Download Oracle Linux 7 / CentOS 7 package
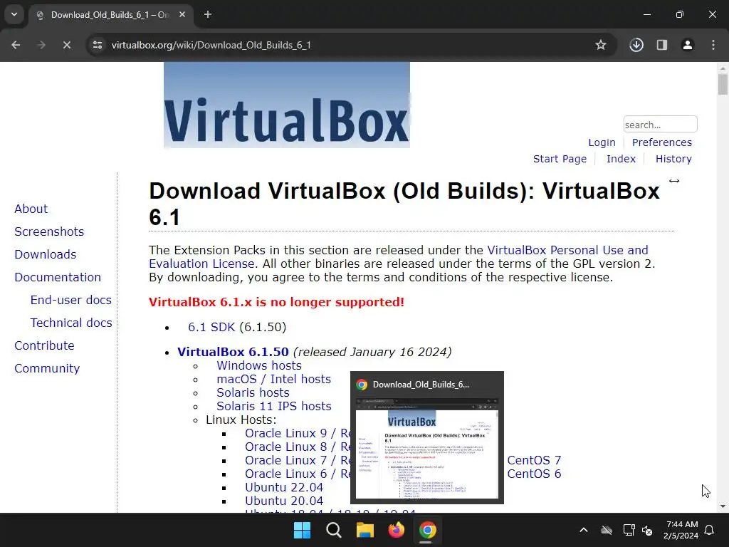Screen dimensions: 729x547 point(297,461)
